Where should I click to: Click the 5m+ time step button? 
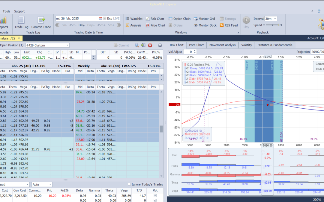coord(111,25)
